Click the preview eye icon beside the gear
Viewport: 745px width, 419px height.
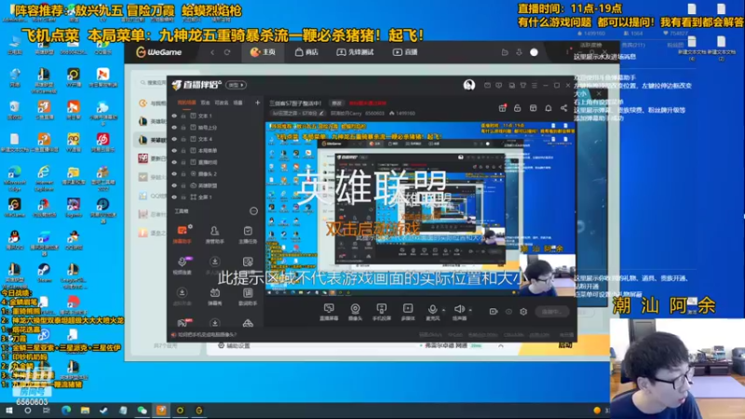tap(508, 312)
